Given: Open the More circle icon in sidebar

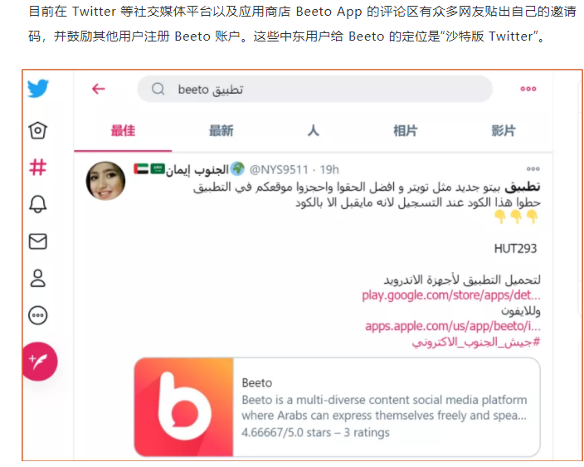Looking at the screenshot, I should (x=37, y=315).
